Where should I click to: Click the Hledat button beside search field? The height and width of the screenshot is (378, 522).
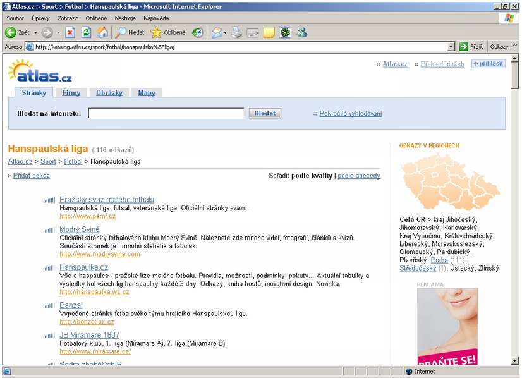pyautogui.click(x=265, y=113)
